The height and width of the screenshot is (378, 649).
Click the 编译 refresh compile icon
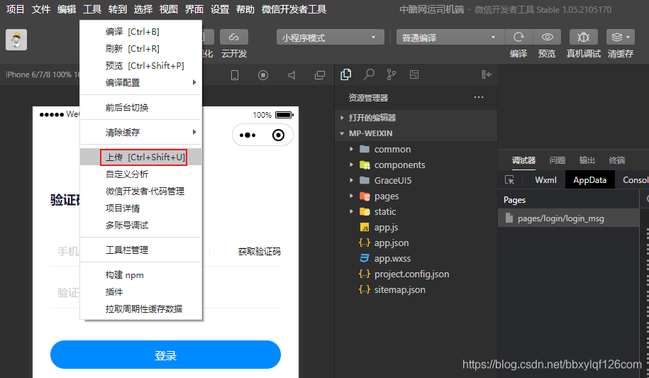tap(518, 38)
